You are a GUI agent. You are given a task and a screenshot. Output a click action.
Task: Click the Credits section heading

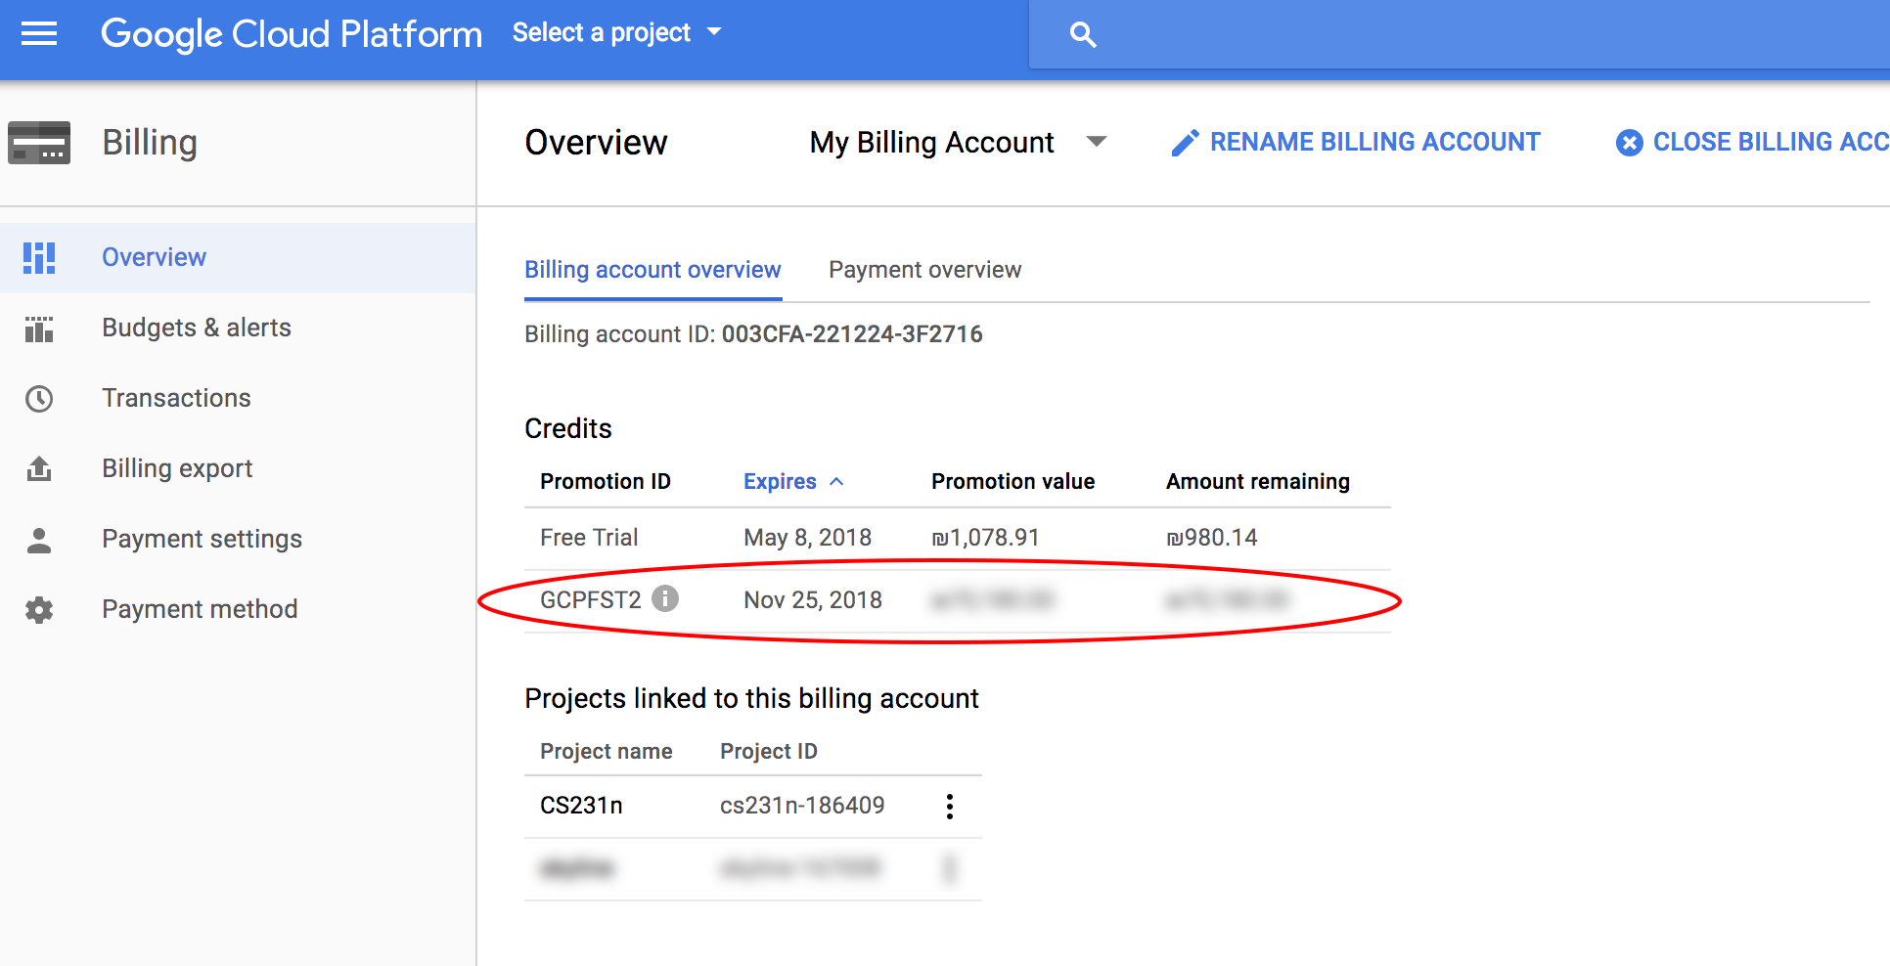(568, 428)
